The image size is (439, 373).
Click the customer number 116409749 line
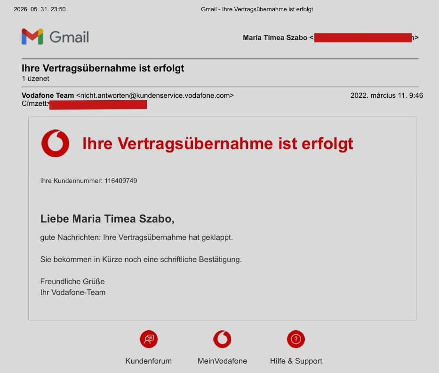[x=88, y=181]
